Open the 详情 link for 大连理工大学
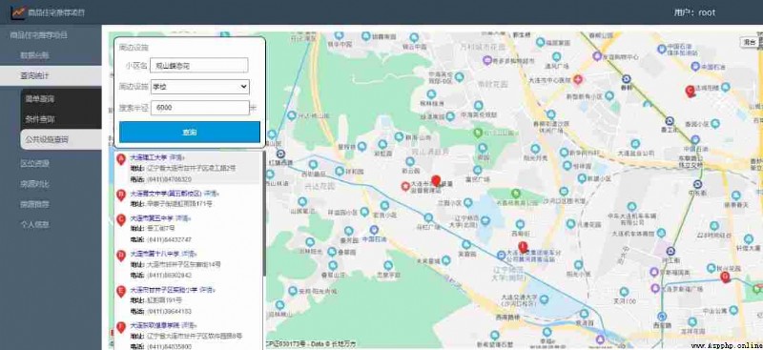Screen dimensions: 763x350 [x=177, y=157]
